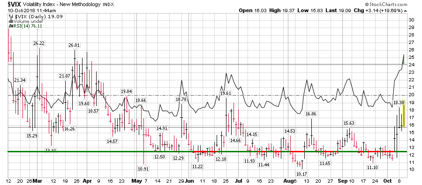Screen dimensions: 422x185
Task: Click the May month label on time axis
Action: pos(137,181)
